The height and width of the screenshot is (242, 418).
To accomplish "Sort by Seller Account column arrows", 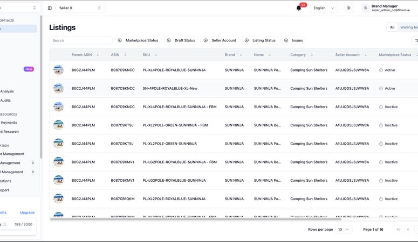I will click(x=366, y=55).
